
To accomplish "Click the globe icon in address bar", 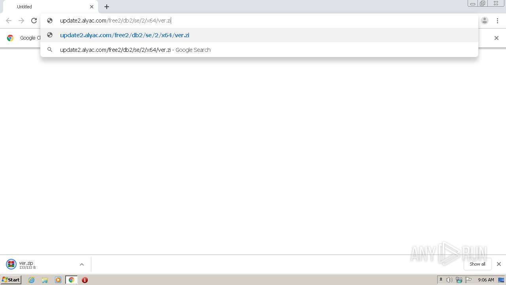I will click(50, 21).
